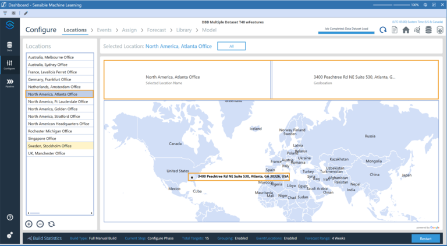Click the Eastern Time zone link
The height and width of the screenshot is (246, 447).
click(417, 22)
